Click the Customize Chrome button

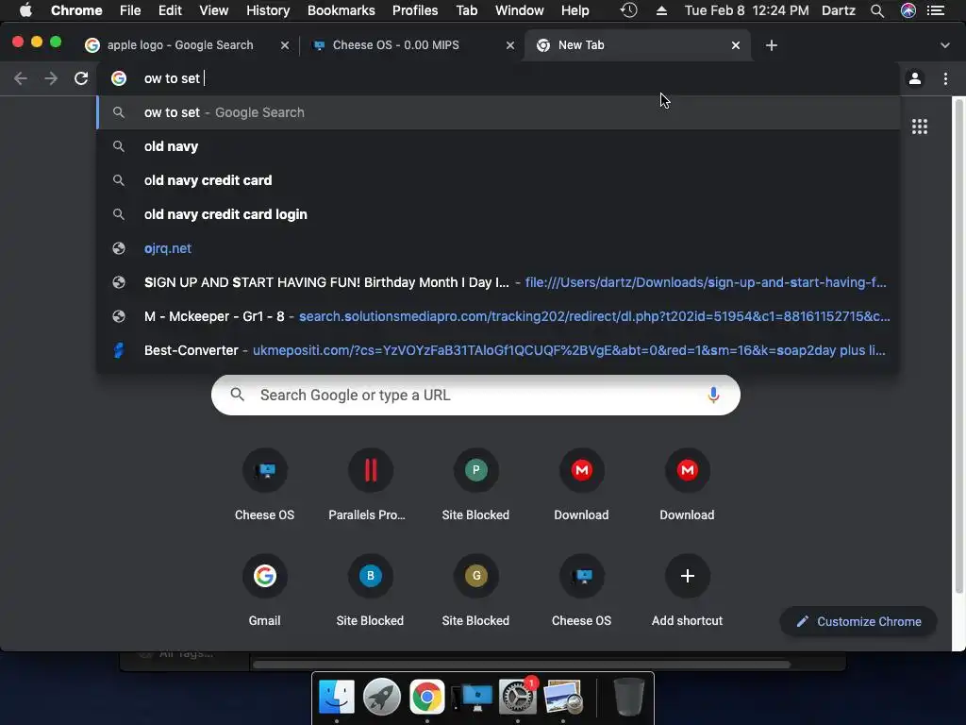tap(858, 621)
